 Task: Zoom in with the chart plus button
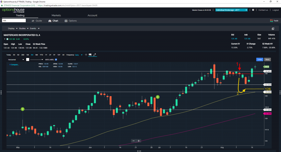[x=139, y=141]
